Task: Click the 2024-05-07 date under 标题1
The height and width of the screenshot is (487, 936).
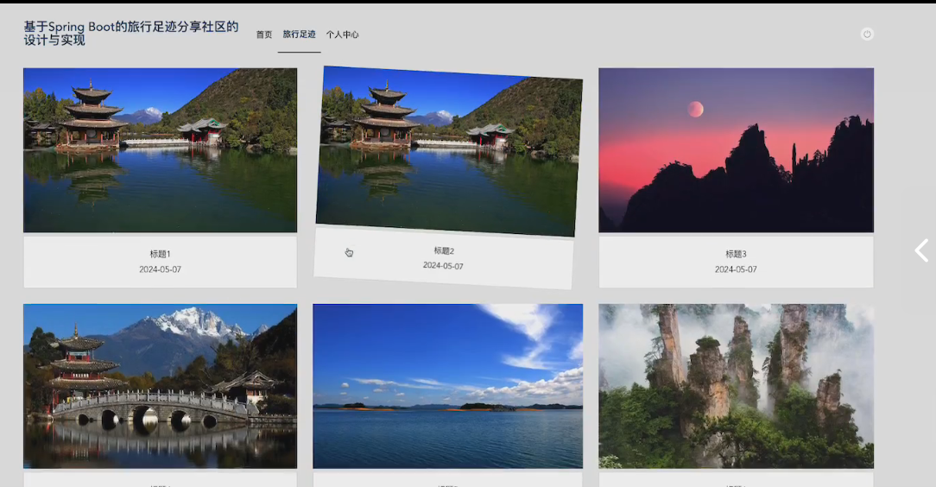Action: [x=160, y=269]
